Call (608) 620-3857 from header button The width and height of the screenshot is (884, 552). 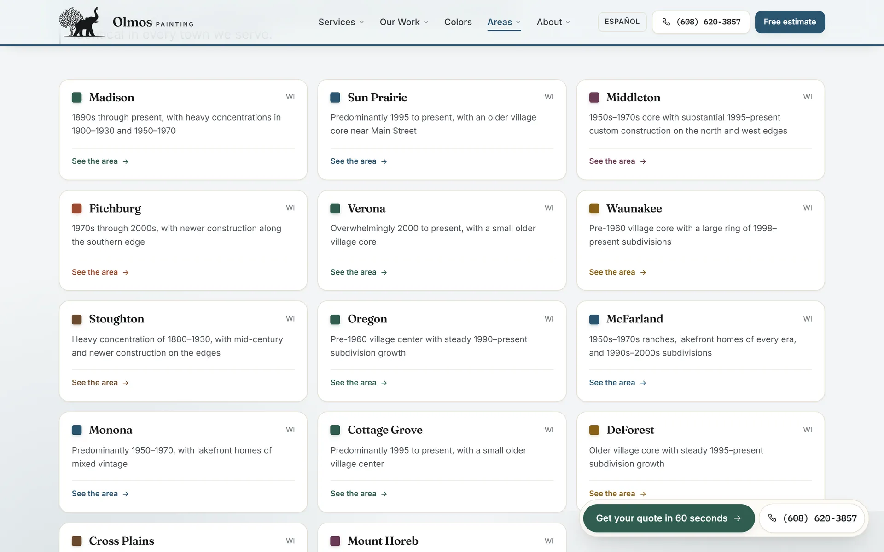(701, 22)
